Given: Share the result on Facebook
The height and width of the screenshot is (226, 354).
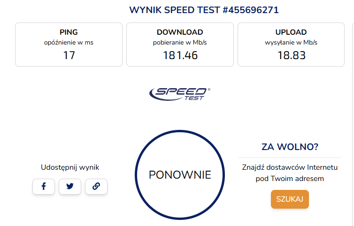Looking at the screenshot, I should pyautogui.click(x=44, y=187).
